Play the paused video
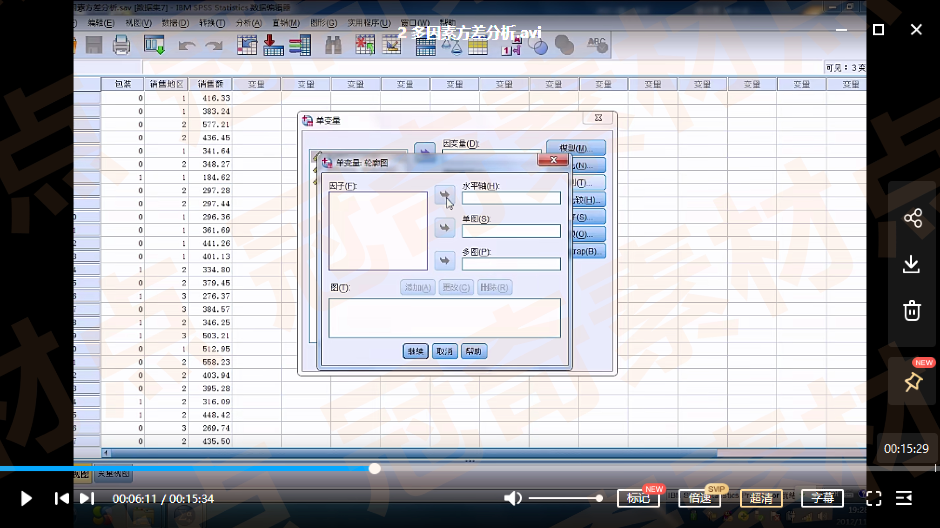 (26, 498)
